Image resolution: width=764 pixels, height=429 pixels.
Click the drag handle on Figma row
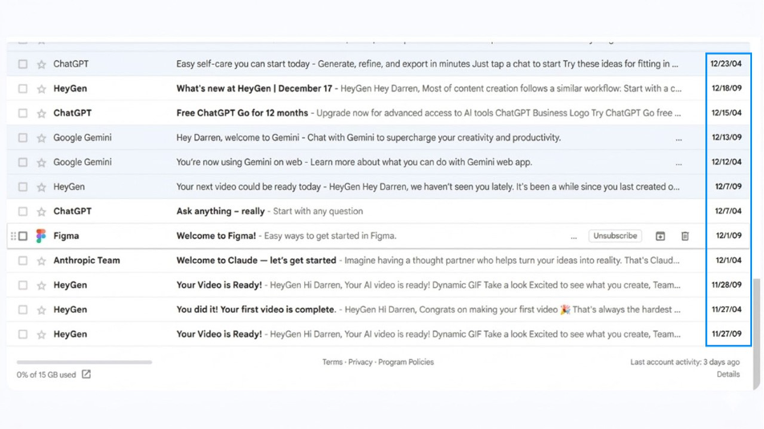click(13, 237)
